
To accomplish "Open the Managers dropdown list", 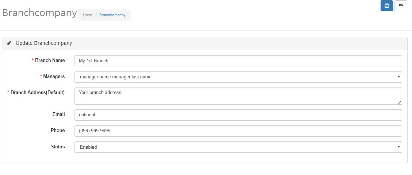I will pos(238,77).
